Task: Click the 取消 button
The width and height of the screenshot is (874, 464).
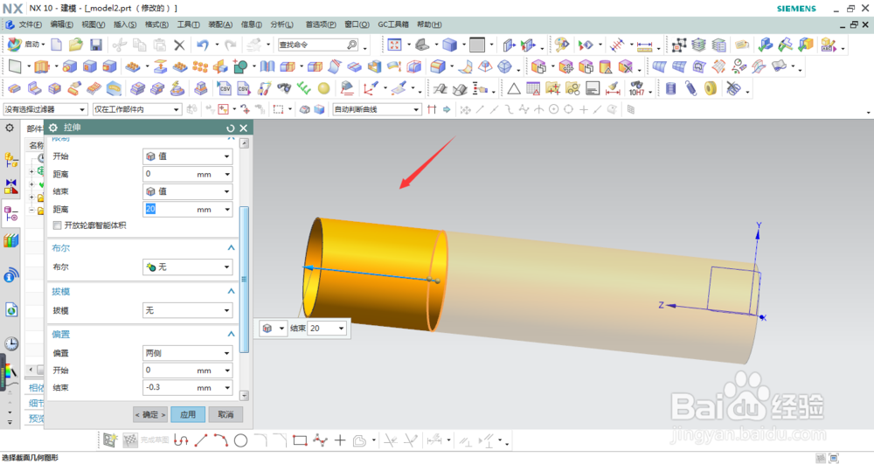Action: tap(225, 414)
